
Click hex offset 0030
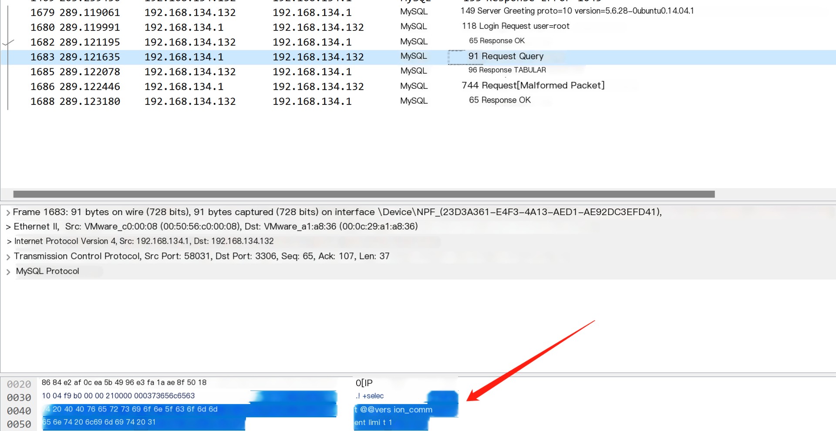pos(19,398)
